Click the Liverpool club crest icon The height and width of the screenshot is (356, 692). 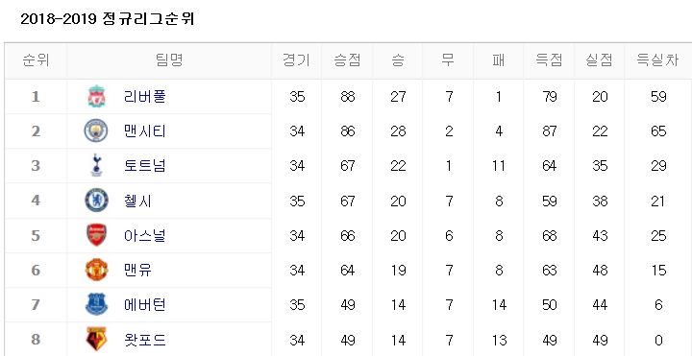click(96, 97)
